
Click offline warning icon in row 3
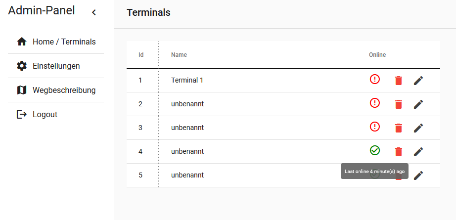click(375, 127)
